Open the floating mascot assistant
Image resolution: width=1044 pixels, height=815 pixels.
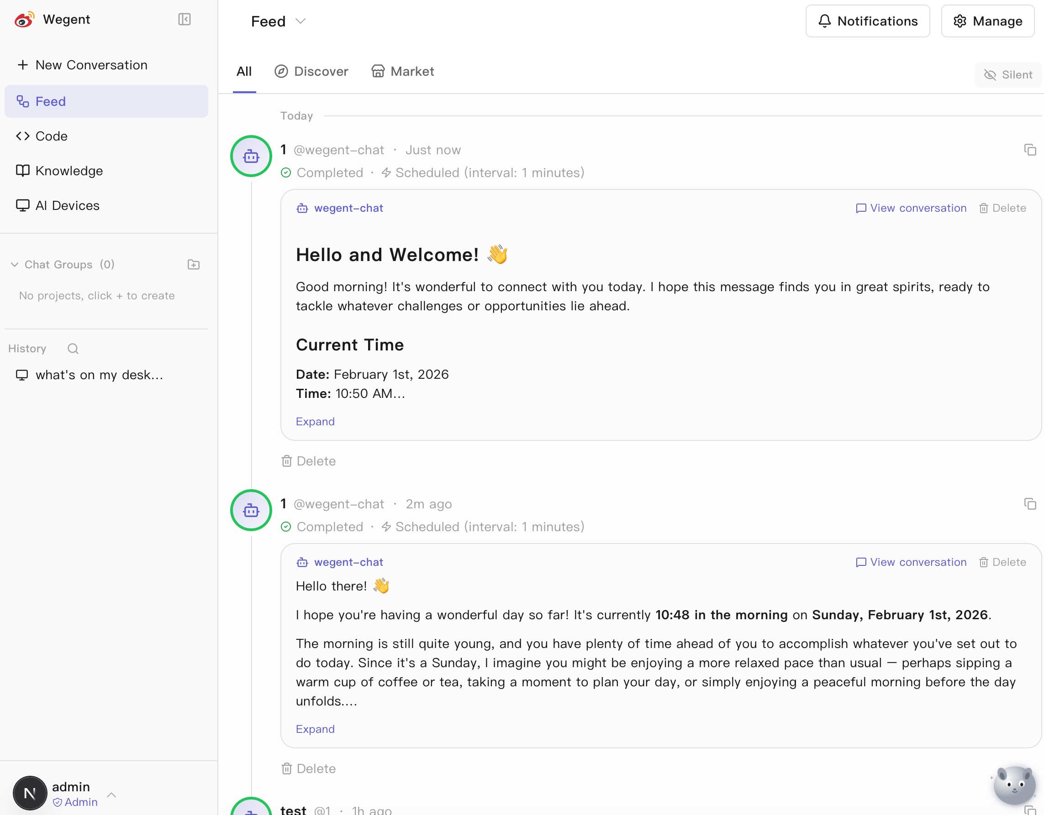[1014, 784]
